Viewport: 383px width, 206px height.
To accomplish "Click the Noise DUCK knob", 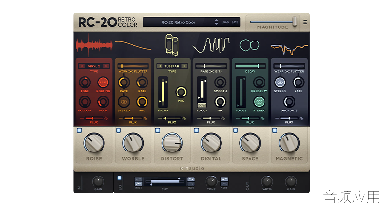I will [103, 102].
